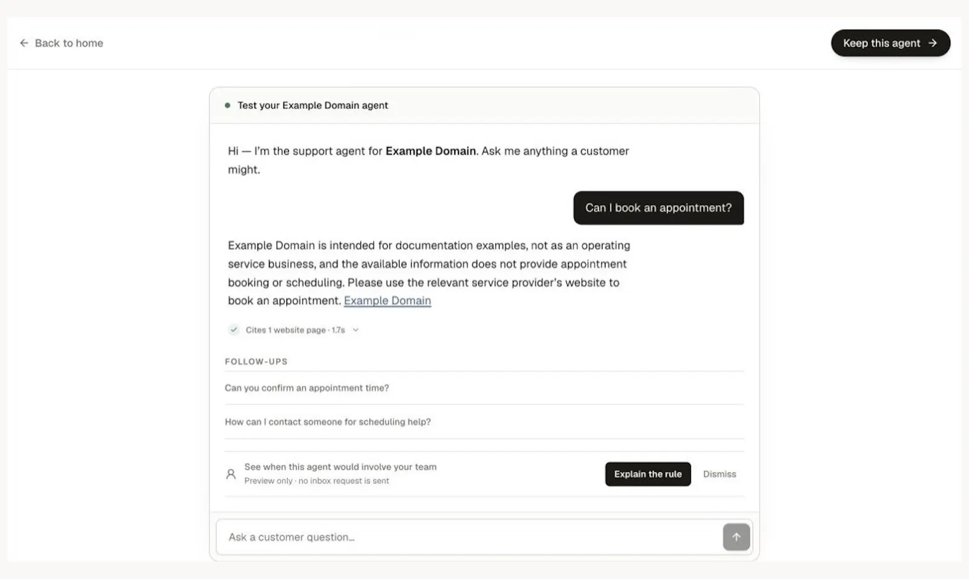Dismiss the team involvement notice
The height and width of the screenshot is (579, 969).
coord(719,474)
